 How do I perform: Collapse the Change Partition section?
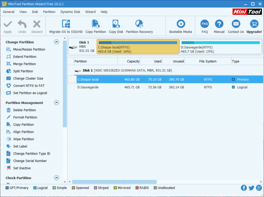tap(56, 42)
